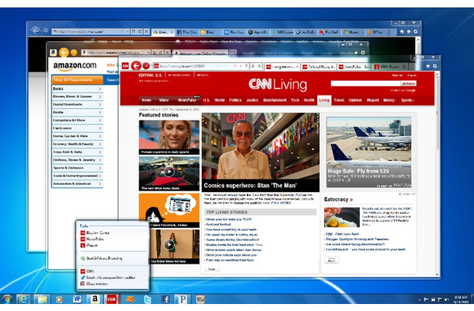The image size is (474, 311).
Task: Open Favorites star in rearmost browser window
Action: point(409,31)
